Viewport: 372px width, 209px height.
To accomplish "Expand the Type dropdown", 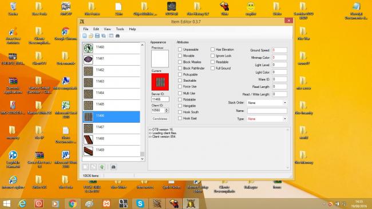I will pyautogui.click(x=284, y=119).
